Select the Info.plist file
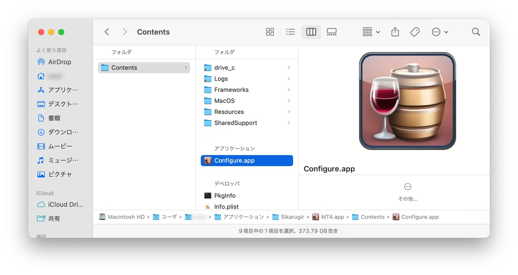 pos(247,207)
